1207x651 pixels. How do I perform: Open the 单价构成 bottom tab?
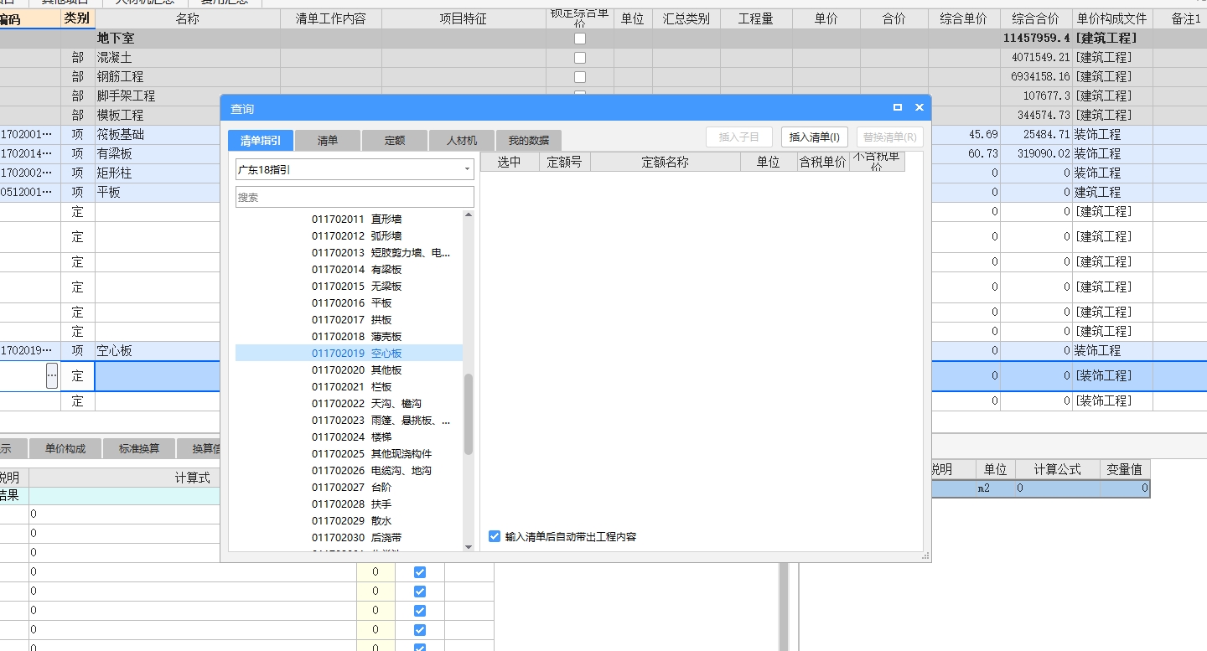(x=65, y=448)
